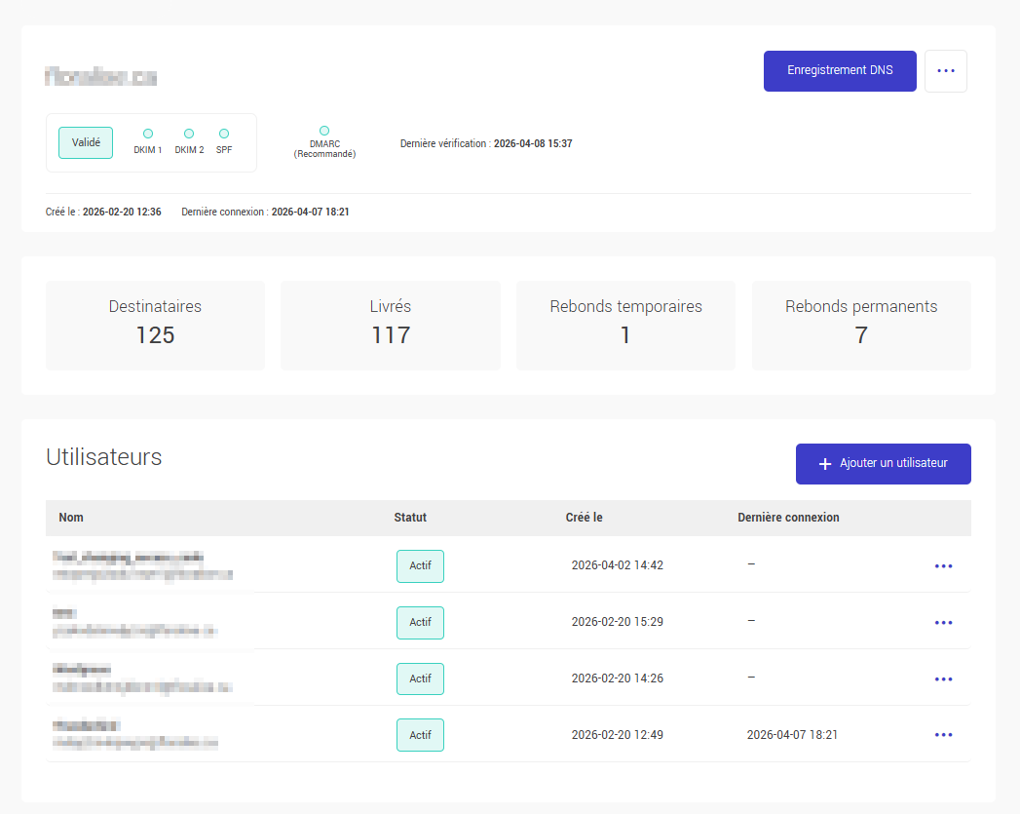Click the Ajouter un utilisateur button

point(883,464)
